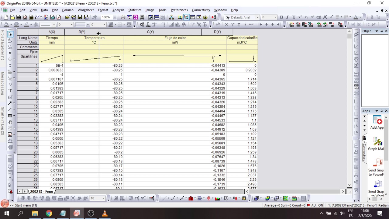The image size is (389, 219).
Task: Open the Connectivity menu
Action: coord(201,10)
